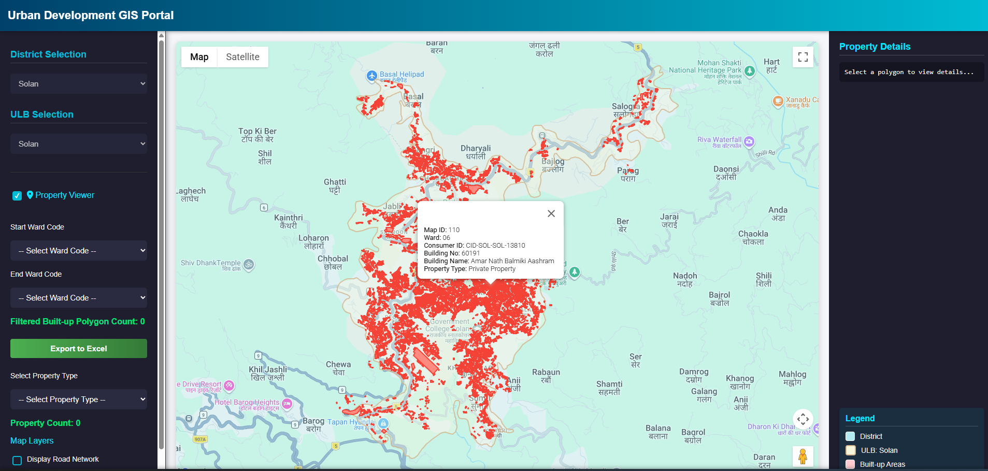Open the Select Property Type dropdown
Viewport: 988px width, 471px height.
(x=78, y=399)
